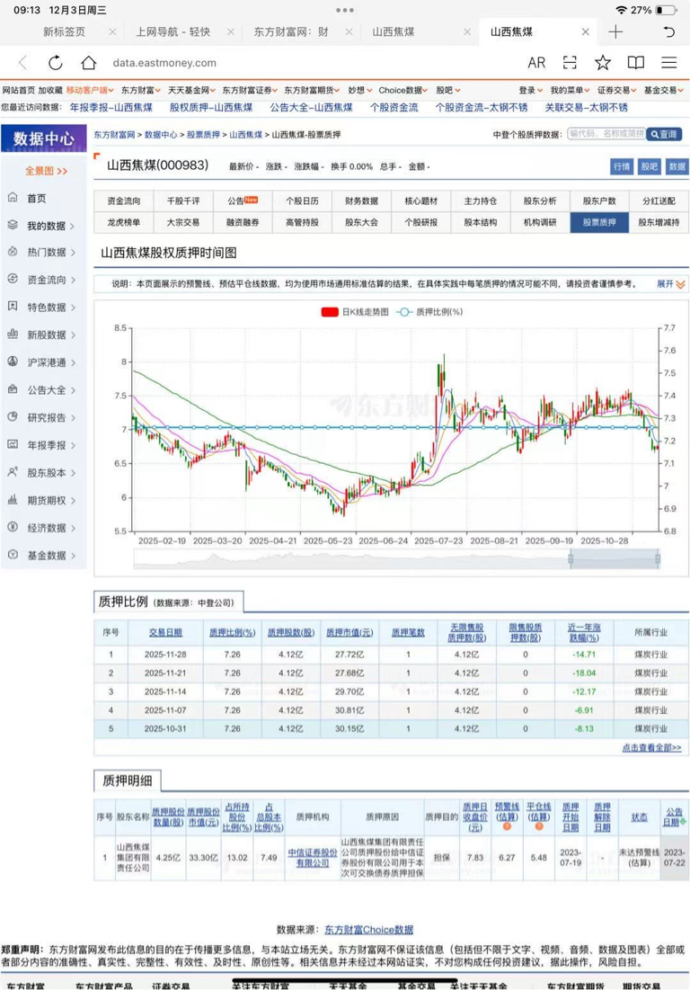Open 天天基金网 top nav dropdown
This screenshot has height=990, width=690.
click(x=191, y=90)
